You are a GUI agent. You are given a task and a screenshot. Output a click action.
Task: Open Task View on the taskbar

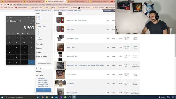[x=38, y=97]
